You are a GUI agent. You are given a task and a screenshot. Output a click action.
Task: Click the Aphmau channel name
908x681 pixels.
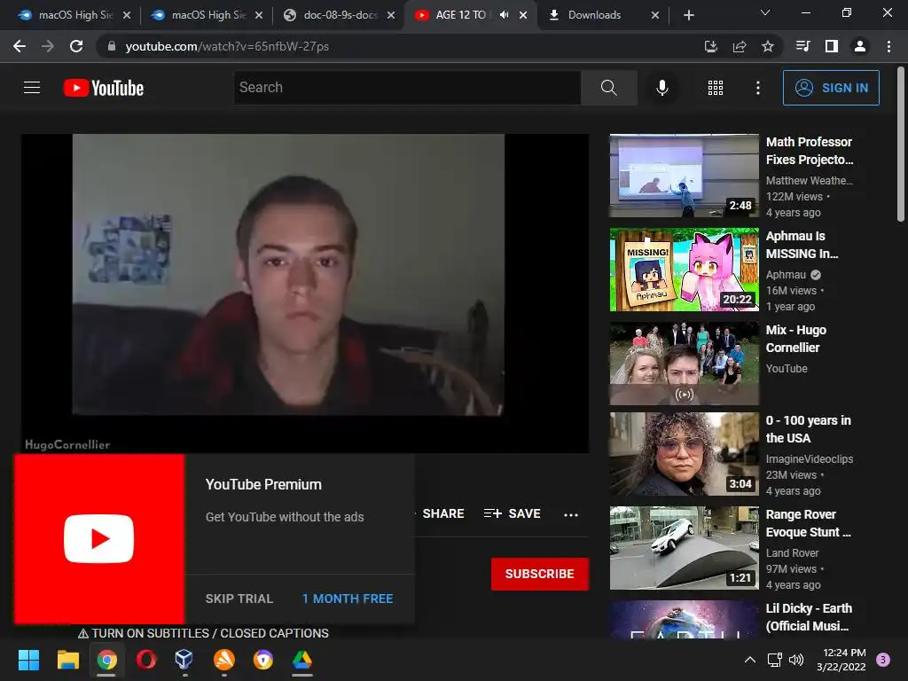pyautogui.click(x=786, y=275)
